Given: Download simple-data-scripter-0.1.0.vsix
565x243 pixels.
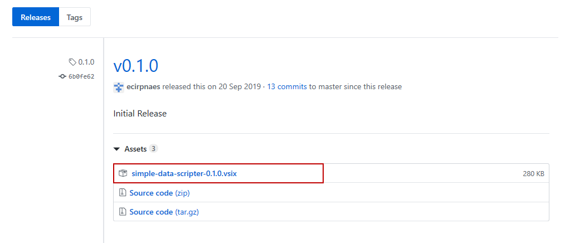Looking at the screenshot, I should (184, 174).
